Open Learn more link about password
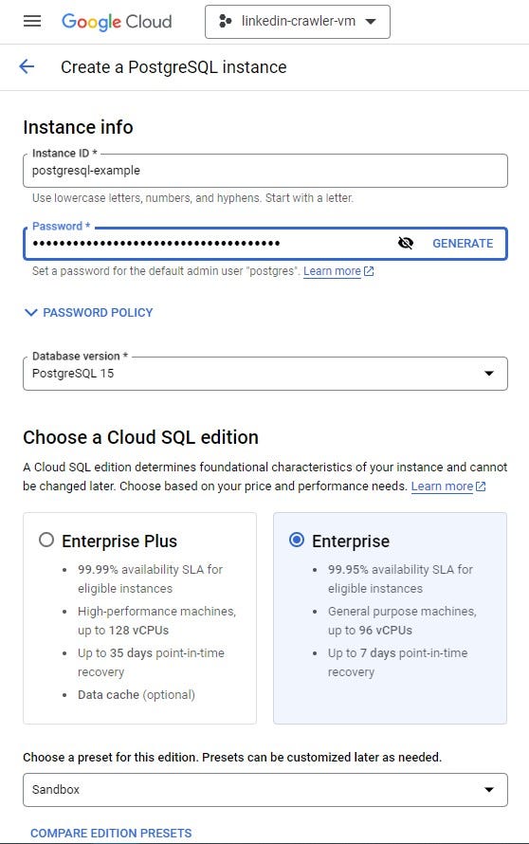 click(x=332, y=271)
